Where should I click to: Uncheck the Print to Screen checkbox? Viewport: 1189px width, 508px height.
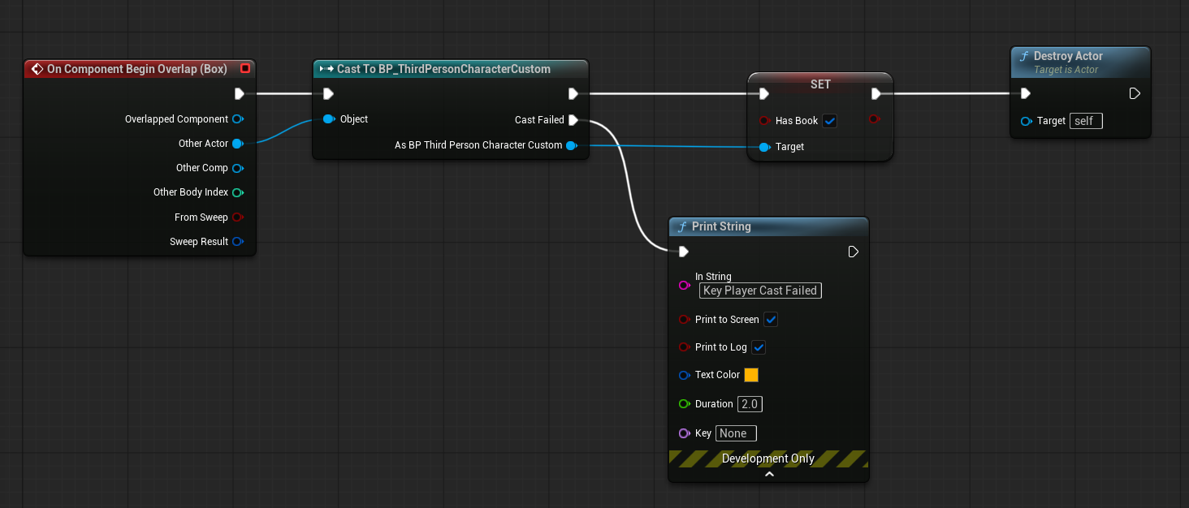click(x=772, y=320)
